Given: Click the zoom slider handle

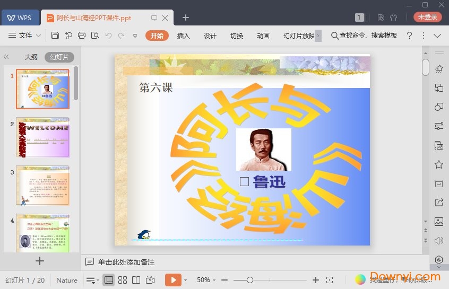Looking at the screenshot, I should click(249, 280).
